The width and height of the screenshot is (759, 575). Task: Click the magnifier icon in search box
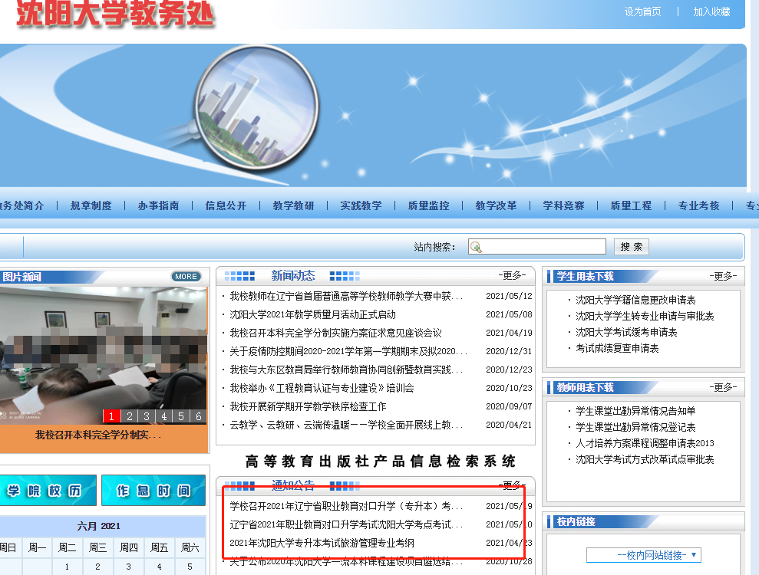click(476, 247)
